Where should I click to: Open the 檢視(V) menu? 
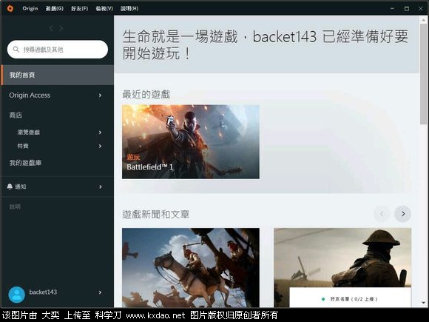104,8
